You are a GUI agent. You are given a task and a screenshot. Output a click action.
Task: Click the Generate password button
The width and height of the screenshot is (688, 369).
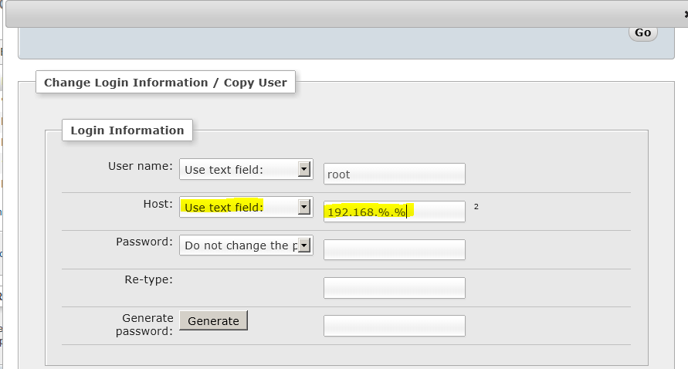click(x=214, y=320)
